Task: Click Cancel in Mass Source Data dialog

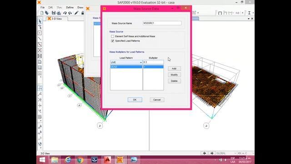Action: click(x=157, y=100)
